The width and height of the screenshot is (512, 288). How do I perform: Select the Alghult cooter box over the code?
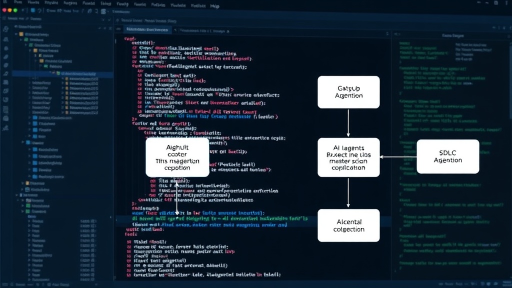coord(177,157)
